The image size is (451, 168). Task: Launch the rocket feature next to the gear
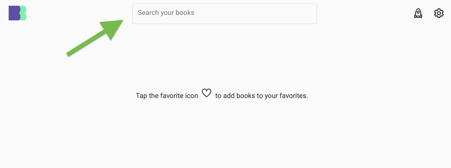click(x=418, y=13)
